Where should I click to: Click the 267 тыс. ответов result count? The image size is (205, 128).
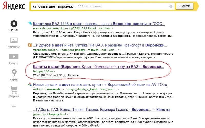tap(89, 7)
